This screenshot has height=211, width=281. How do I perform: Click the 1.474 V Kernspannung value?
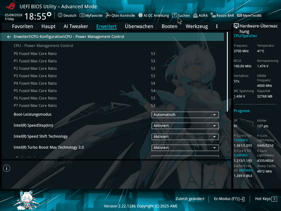pyautogui.click(x=263, y=66)
